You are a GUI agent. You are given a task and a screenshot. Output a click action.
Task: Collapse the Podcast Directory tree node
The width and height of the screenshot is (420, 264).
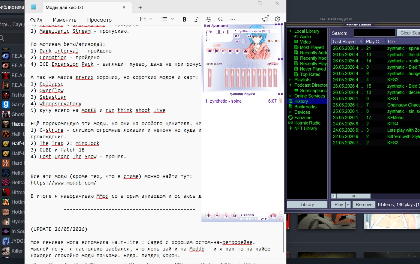(x=290, y=85)
